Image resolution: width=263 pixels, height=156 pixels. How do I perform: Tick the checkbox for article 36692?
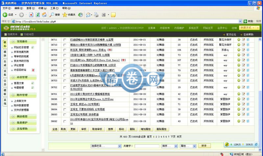[x=65, y=121]
